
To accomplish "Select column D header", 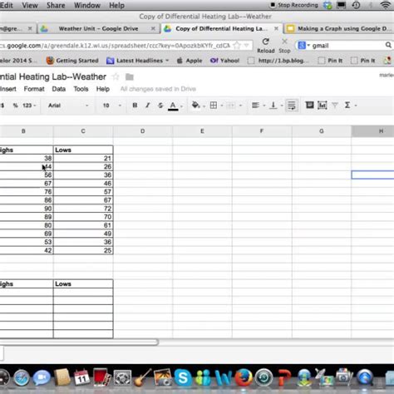I will pos(143,131).
